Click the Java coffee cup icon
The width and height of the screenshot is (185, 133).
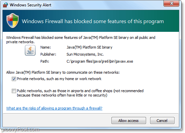[30, 50]
